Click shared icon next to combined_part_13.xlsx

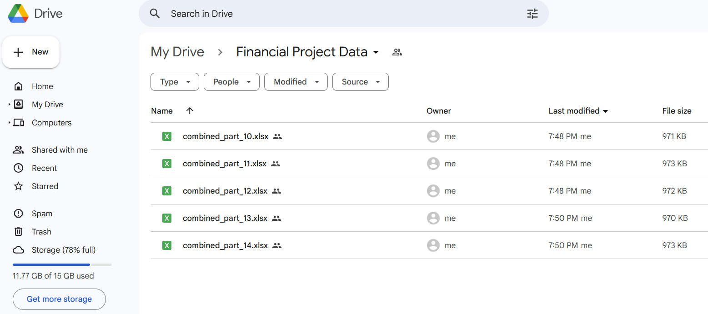coord(276,218)
